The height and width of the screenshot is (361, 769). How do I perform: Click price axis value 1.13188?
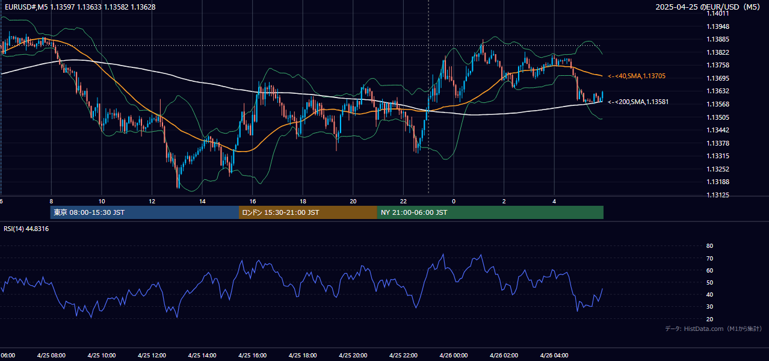click(x=718, y=182)
